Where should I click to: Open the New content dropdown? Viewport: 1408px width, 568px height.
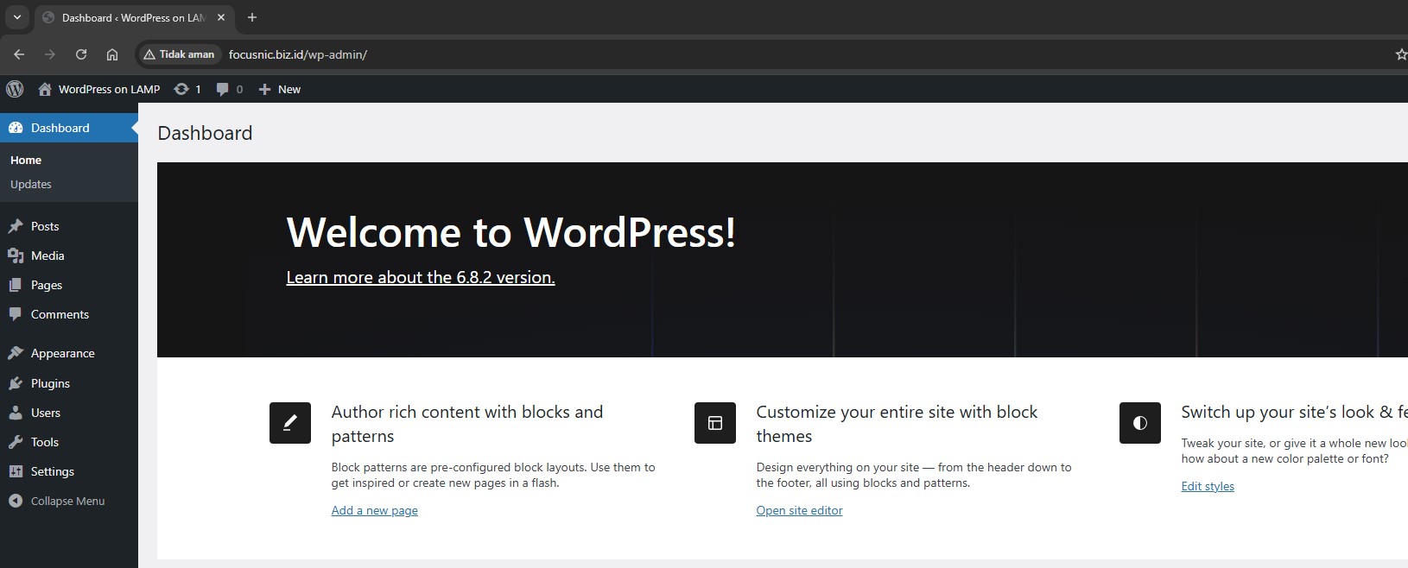280,89
